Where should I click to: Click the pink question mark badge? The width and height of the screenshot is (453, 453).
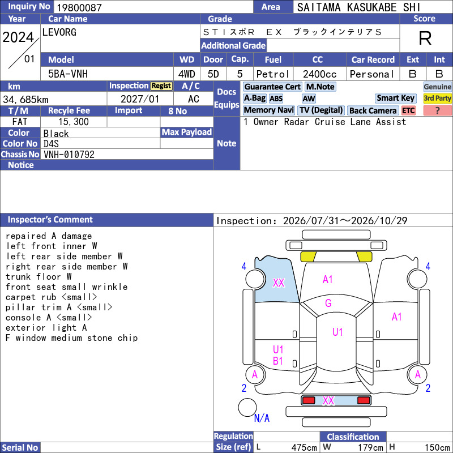pyautogui.click(x=437, y=110)
